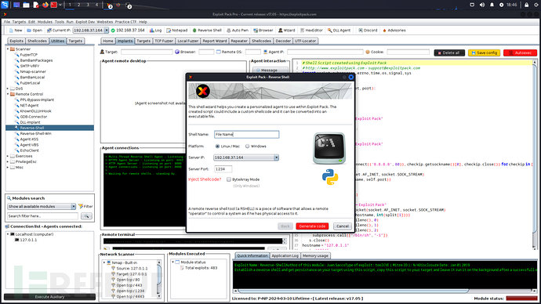Open the Modules menu
The height and width of the screenshot is (304, 541).
(45, 22)
